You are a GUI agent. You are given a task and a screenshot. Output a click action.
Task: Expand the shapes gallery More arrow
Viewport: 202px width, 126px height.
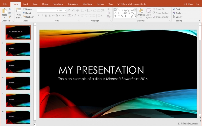tap(135, 16)
